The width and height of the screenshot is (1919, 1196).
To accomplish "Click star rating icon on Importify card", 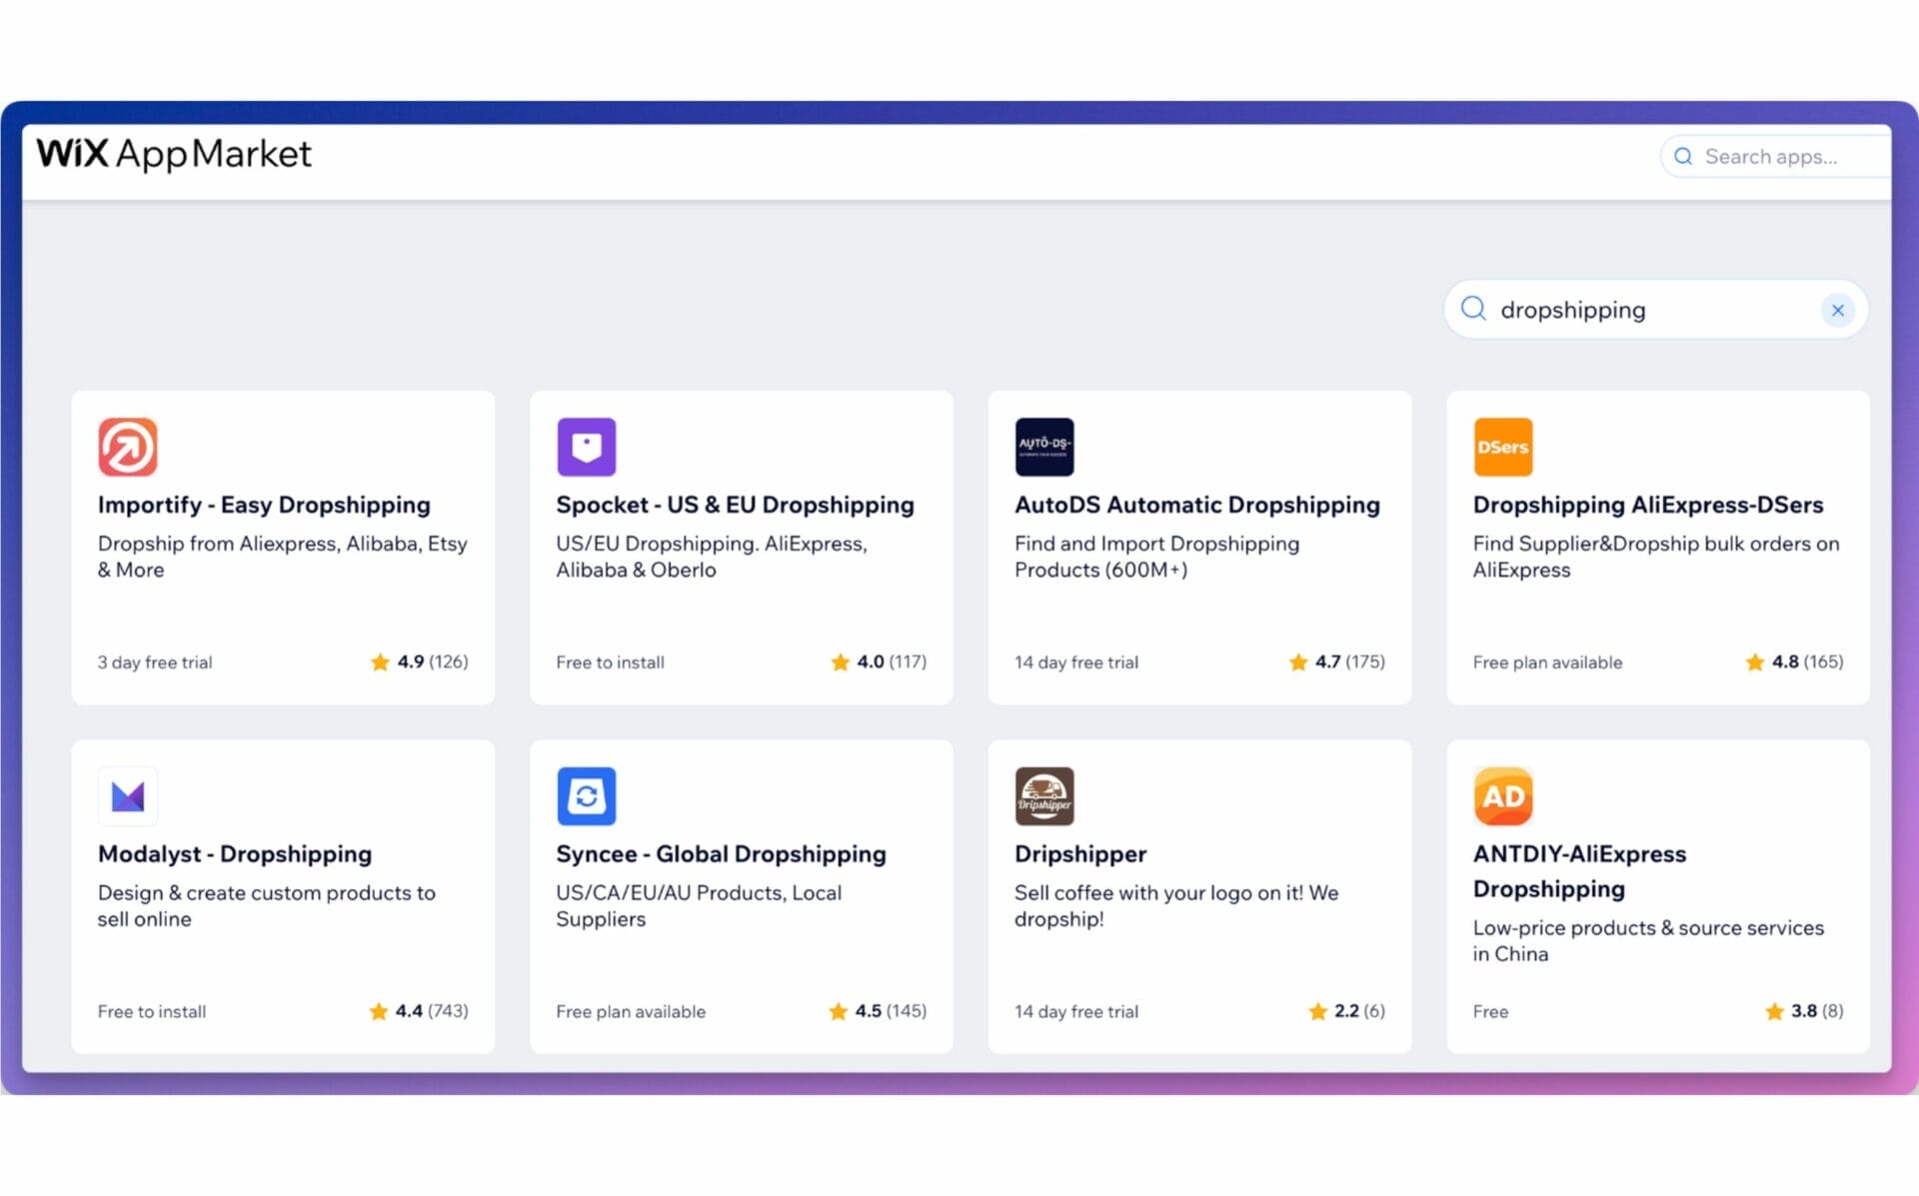I will (x=380, y=661).
